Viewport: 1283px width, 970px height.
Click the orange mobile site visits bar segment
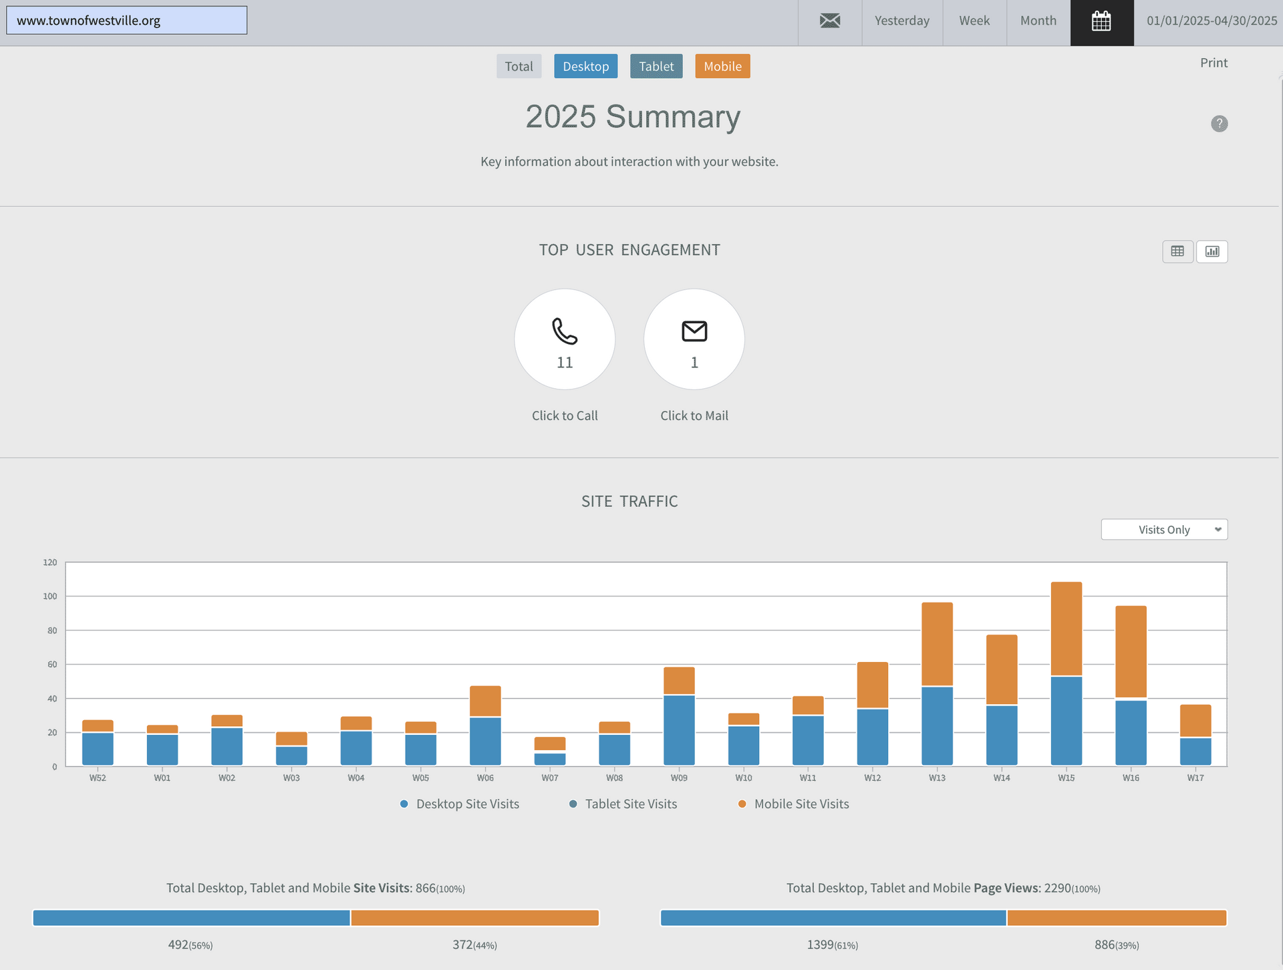(x=474, y=917)
